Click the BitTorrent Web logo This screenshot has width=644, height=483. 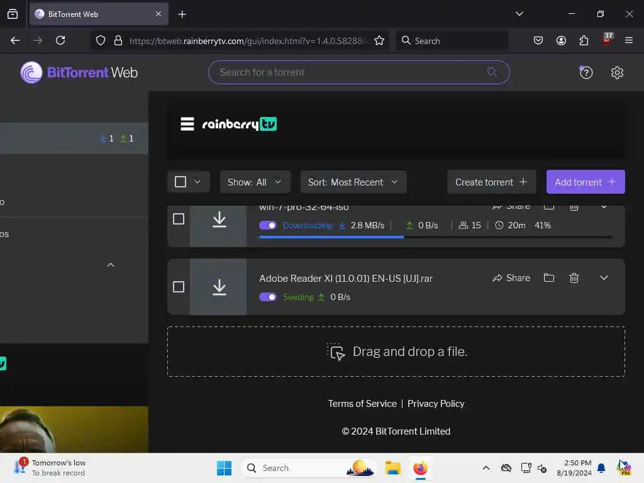79,73
